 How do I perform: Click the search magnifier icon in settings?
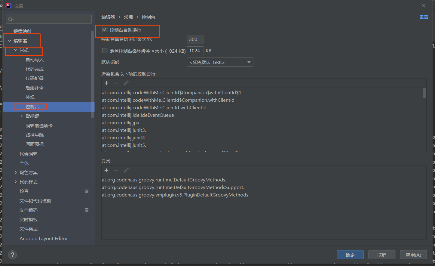click(11, 19)
